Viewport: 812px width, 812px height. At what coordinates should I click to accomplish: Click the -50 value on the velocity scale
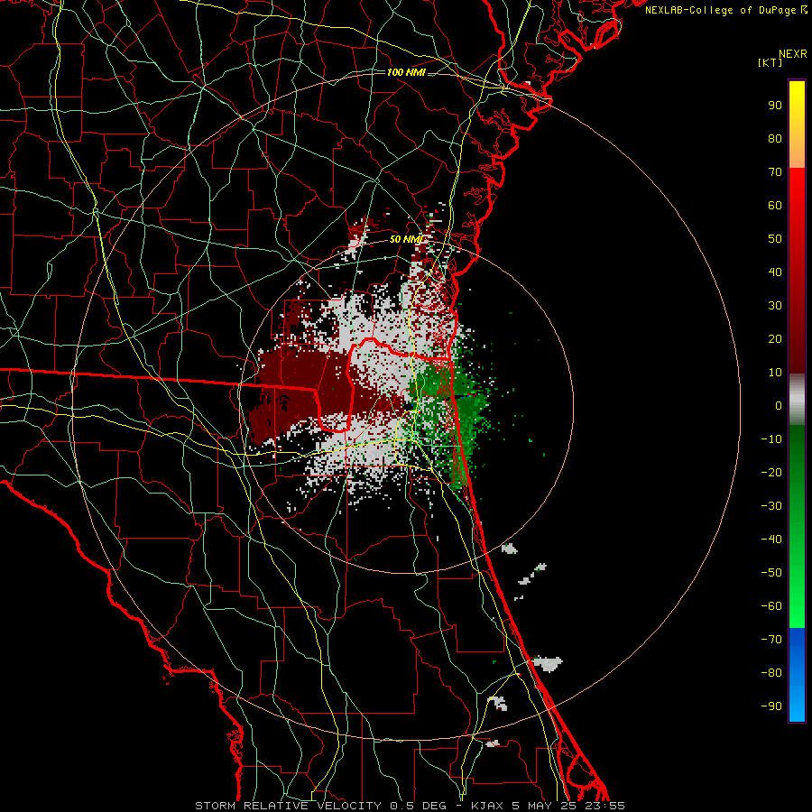point(771,573)
